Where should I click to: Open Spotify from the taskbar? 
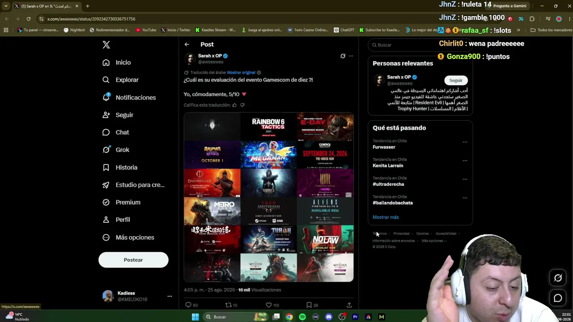pyautogui.click(x=302, y=317)
